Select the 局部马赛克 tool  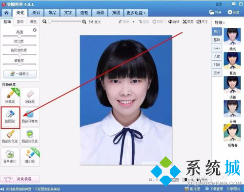tap(30, 117)
